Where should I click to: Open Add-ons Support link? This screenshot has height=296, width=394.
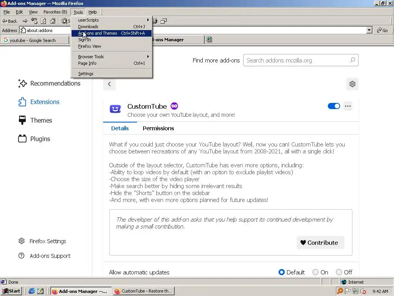coord(45,256)
